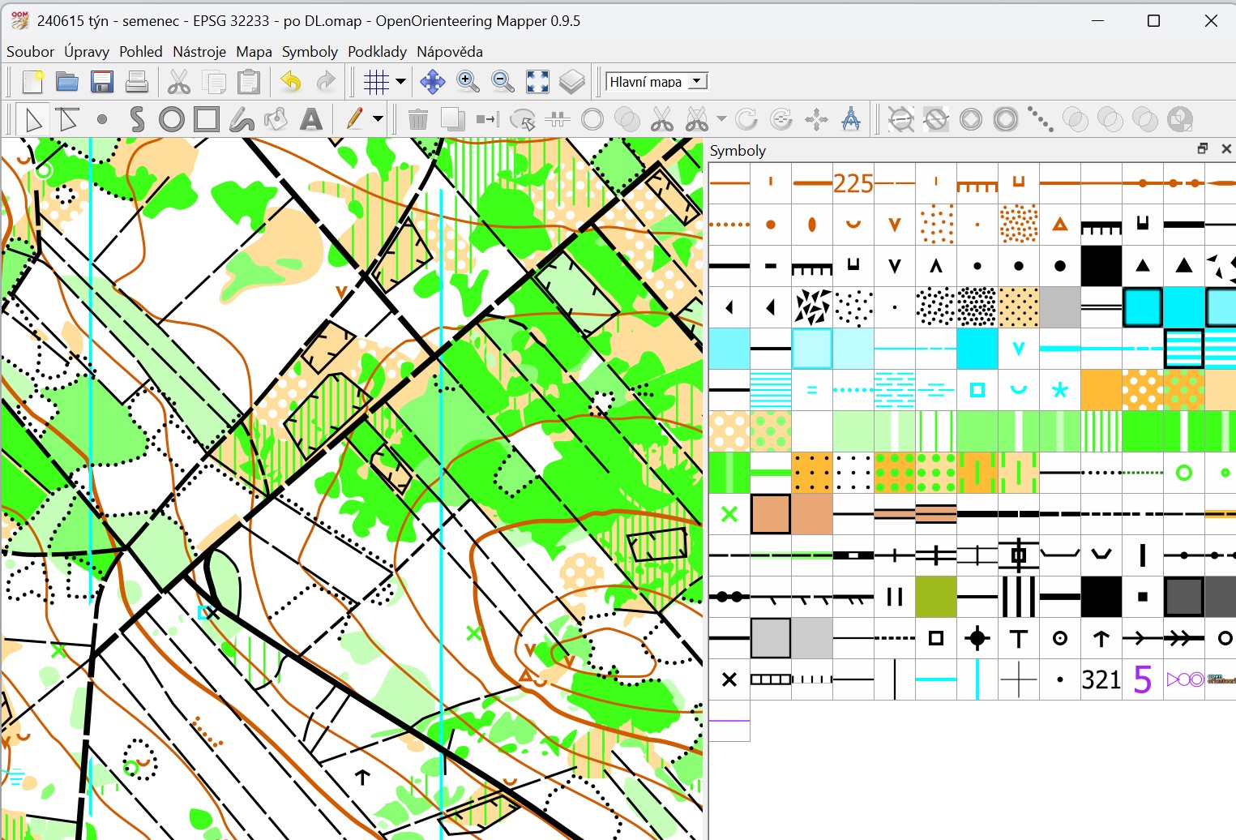
Task: Select the Draw paths tool
Action: (137, 120)
